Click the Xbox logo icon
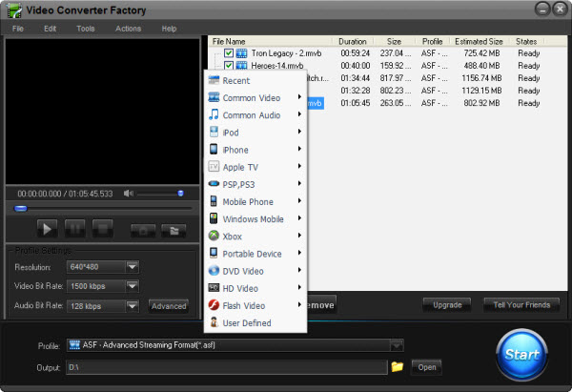Viewport: 572px width, 392px height. (214, 236)
